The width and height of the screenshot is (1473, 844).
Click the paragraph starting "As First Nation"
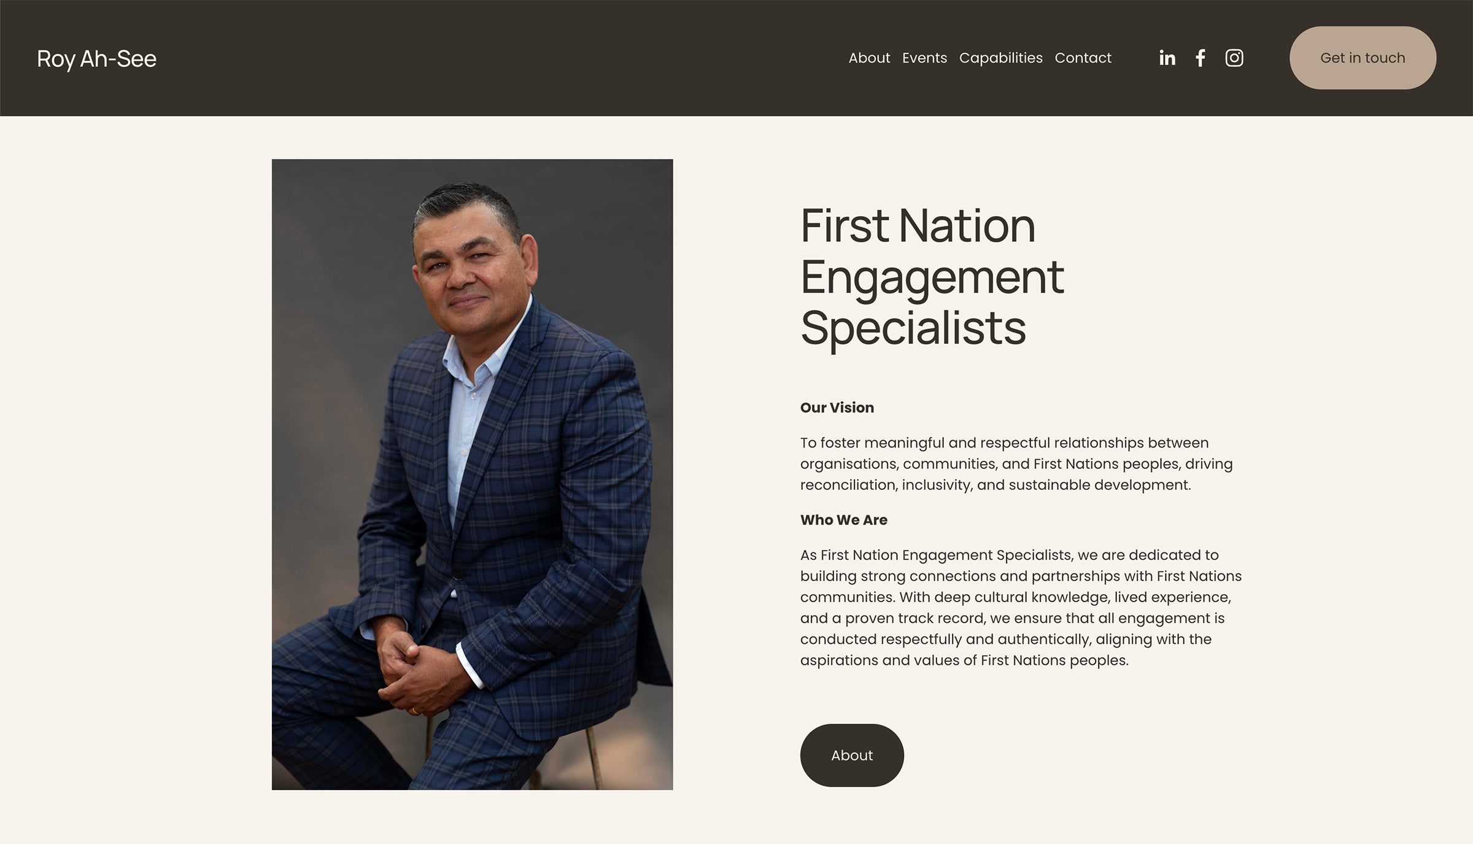point(1020,608)
